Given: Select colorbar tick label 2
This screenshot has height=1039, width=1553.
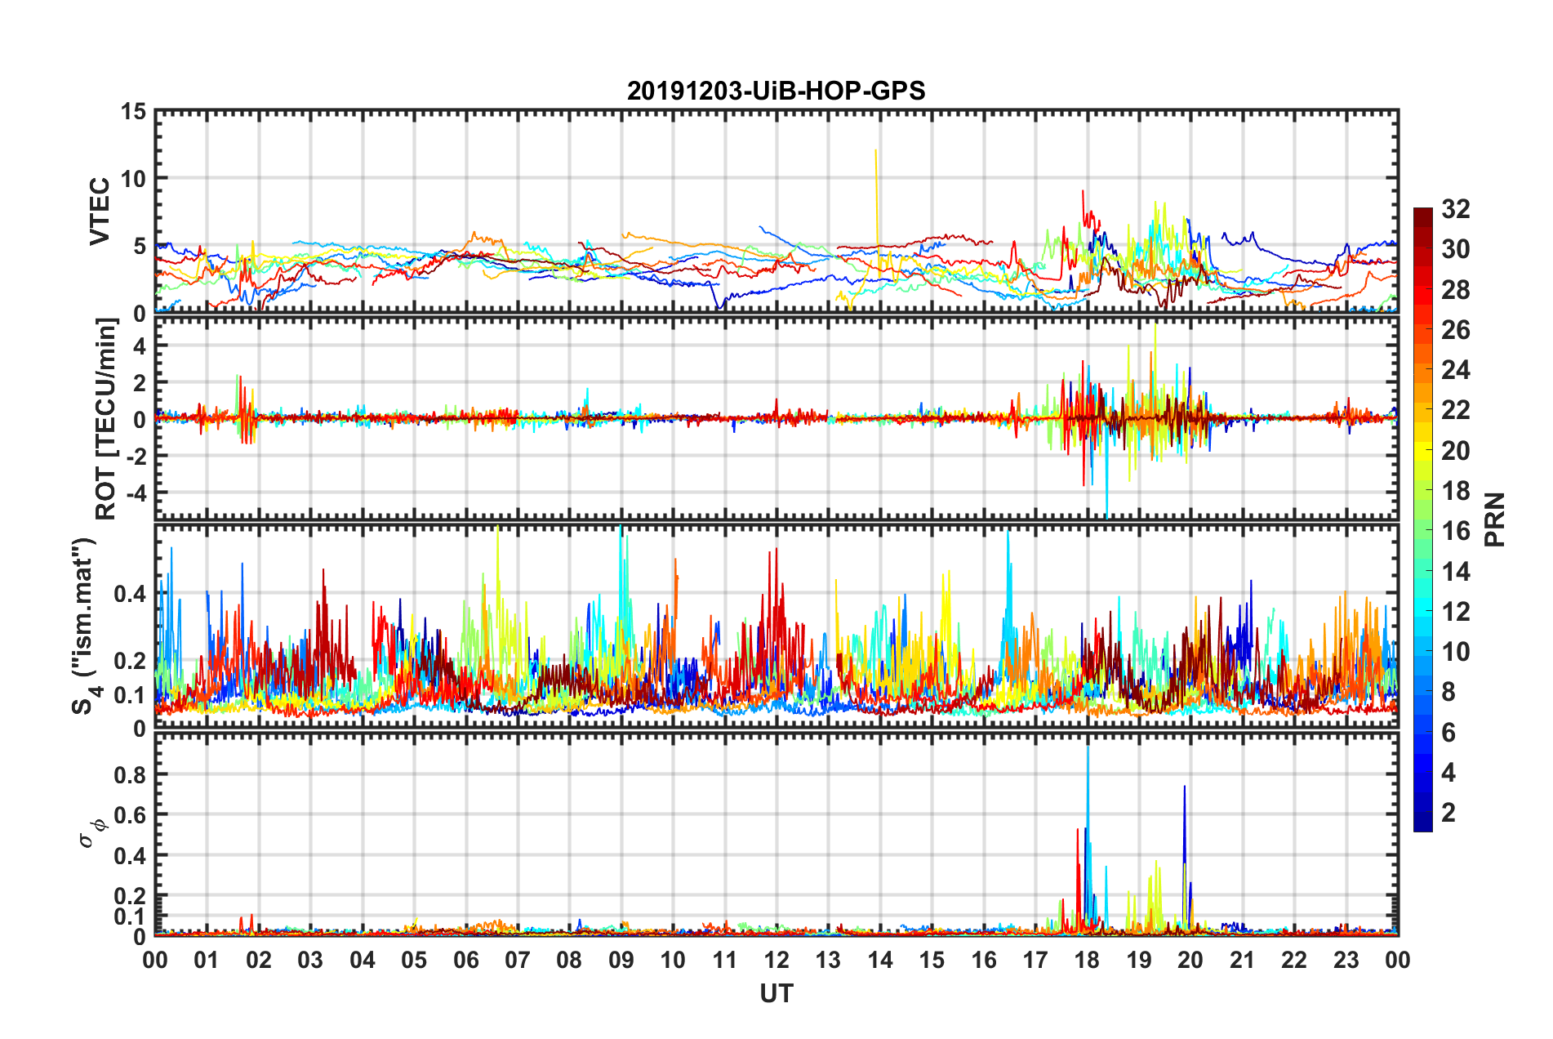Looking at the screenshot, I should (1448, 813).
